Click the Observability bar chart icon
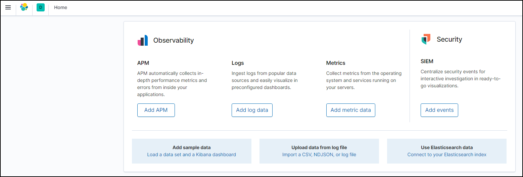The height and width of the screenshot is (177, 523). coord(143,40)
